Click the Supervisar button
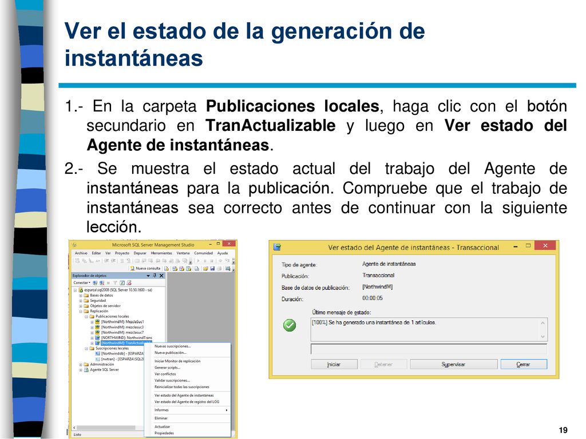This screenshot has width=586, height=439. pyautogui.click(x=454, y=364)
